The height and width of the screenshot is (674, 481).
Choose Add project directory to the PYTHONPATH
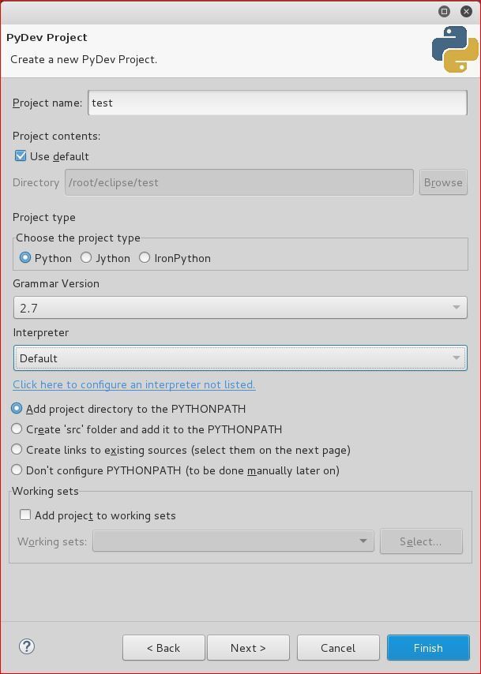[17, 408]
